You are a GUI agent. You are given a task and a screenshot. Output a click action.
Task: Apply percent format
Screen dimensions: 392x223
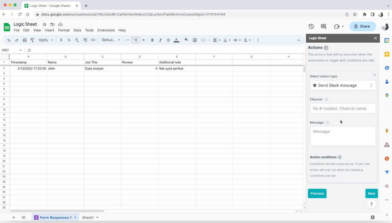coord(68,40)
